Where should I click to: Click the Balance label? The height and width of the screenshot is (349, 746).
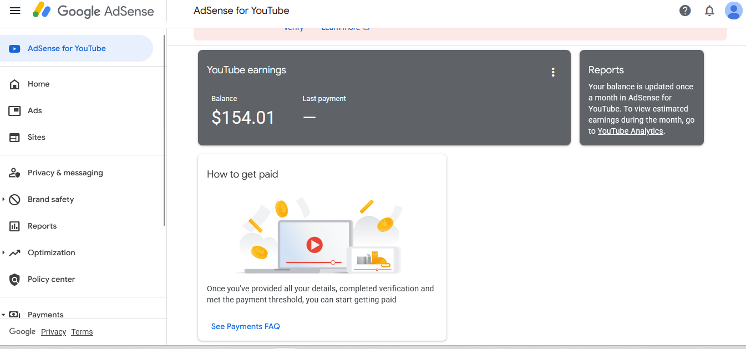224,98
